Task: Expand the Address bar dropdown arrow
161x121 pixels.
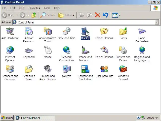Action: pos(157,22)
